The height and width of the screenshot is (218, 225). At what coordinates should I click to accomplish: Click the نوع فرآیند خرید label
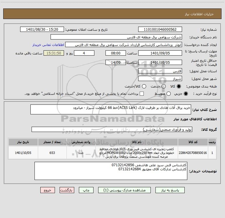205,94
